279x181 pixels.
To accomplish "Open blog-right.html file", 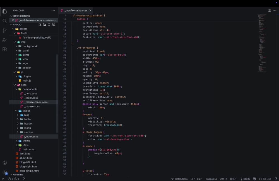I will point(28,167).
